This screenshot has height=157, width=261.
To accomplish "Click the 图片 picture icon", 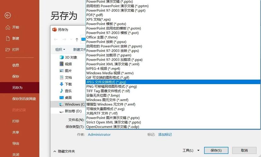I will pos(62,71).
